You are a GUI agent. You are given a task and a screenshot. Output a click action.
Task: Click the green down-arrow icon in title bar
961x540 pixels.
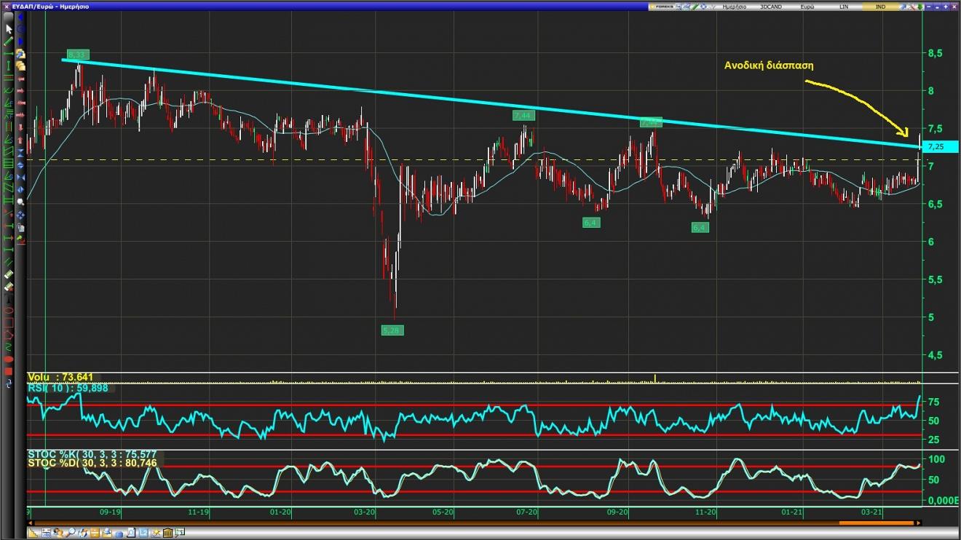coord(920,7)
